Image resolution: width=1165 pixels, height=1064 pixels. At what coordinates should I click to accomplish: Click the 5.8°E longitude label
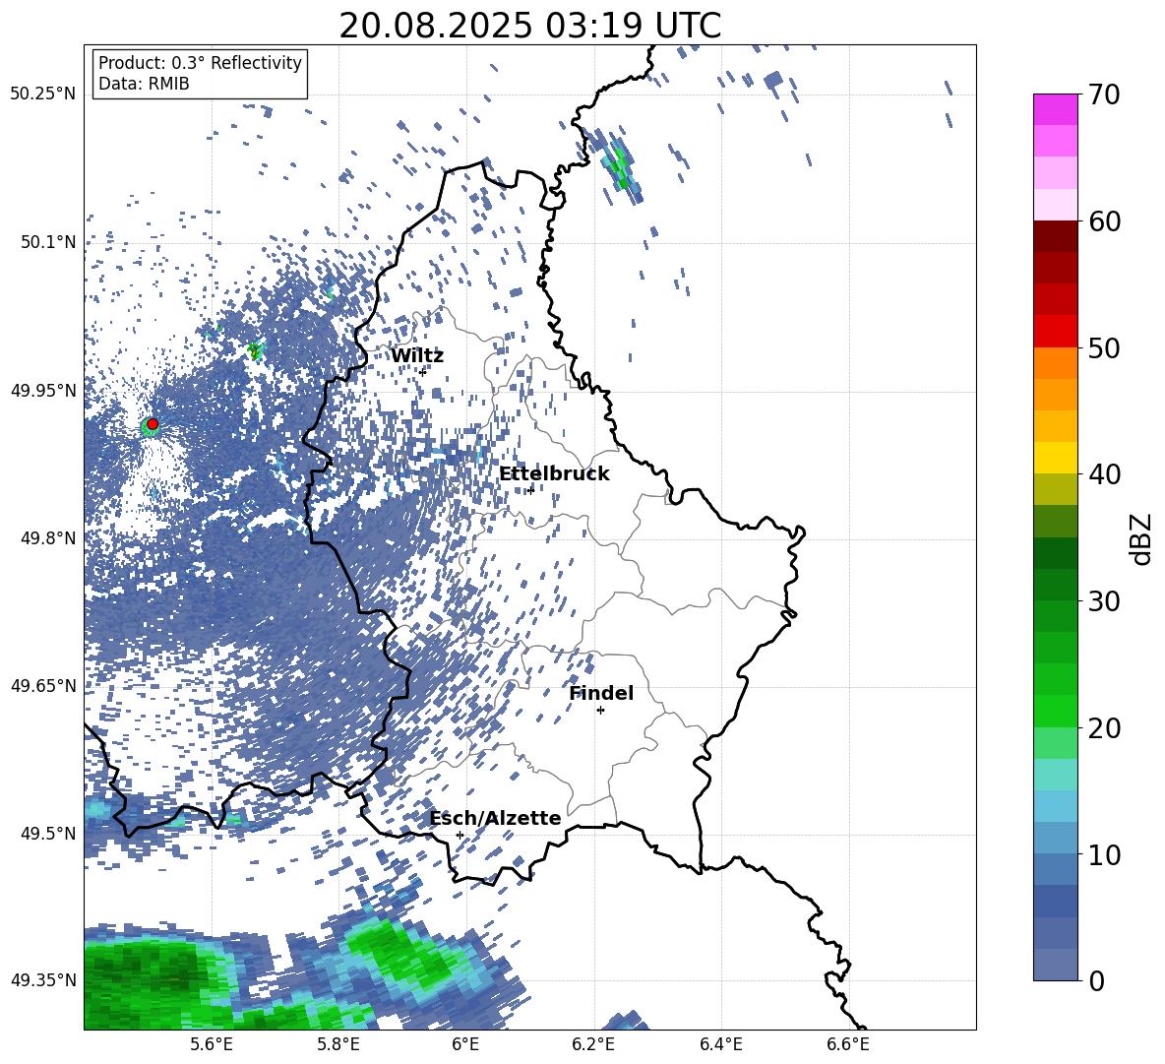pos(338,1044)
